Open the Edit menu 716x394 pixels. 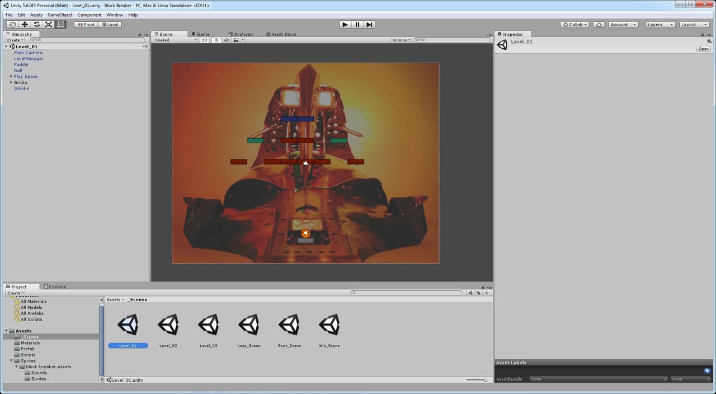pyautogui.click(x=21, y=15)
